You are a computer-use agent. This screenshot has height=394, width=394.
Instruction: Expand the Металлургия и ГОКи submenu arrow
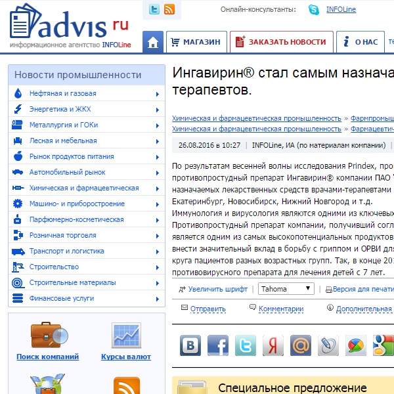[158, 125]
